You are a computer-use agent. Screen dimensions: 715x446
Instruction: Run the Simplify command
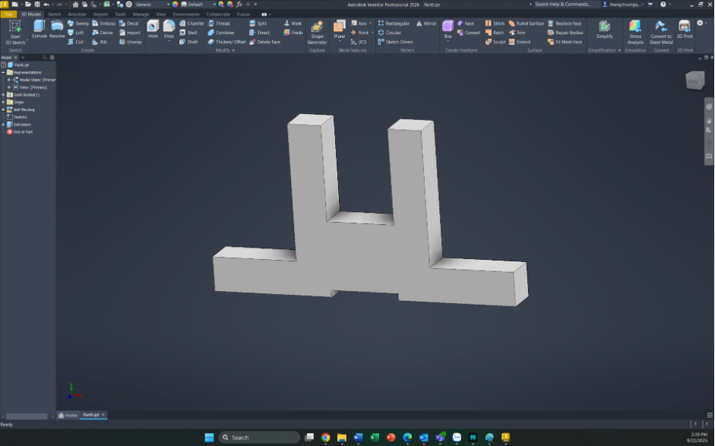click(x=604, y=29)
